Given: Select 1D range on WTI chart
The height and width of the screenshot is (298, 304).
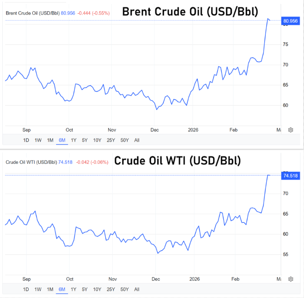Looking at the screenshot, I should pyautogui.click(x=26, y=289).
